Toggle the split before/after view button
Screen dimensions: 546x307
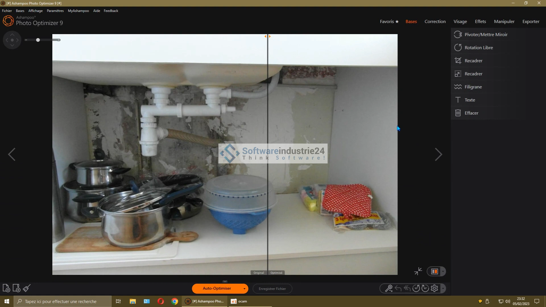point(435,271)
